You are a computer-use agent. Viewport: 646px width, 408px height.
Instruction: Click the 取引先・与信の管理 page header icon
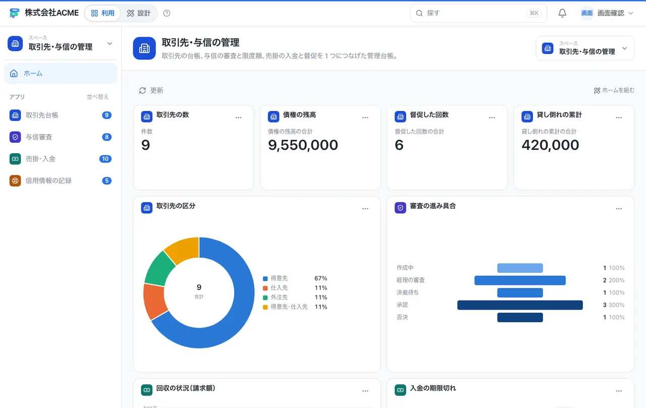coord(144,48)
